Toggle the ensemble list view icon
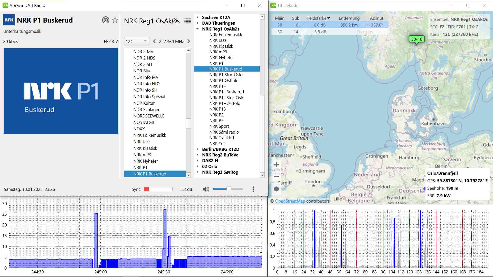The height and width of the screenshot is (277, 493). point(188,21)
